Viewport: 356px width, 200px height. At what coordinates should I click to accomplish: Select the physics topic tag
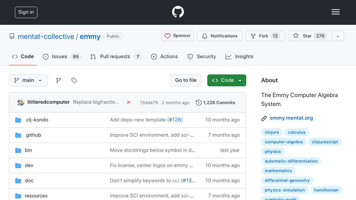click(x=273, y=151)
